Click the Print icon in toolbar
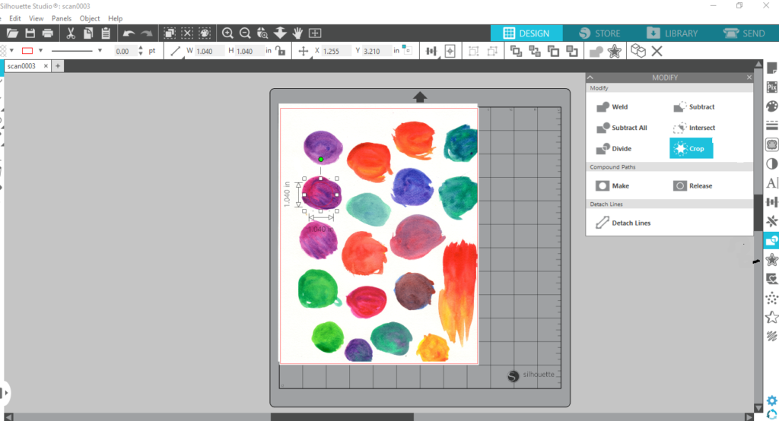779x421 pixels. tap(48, 33)
